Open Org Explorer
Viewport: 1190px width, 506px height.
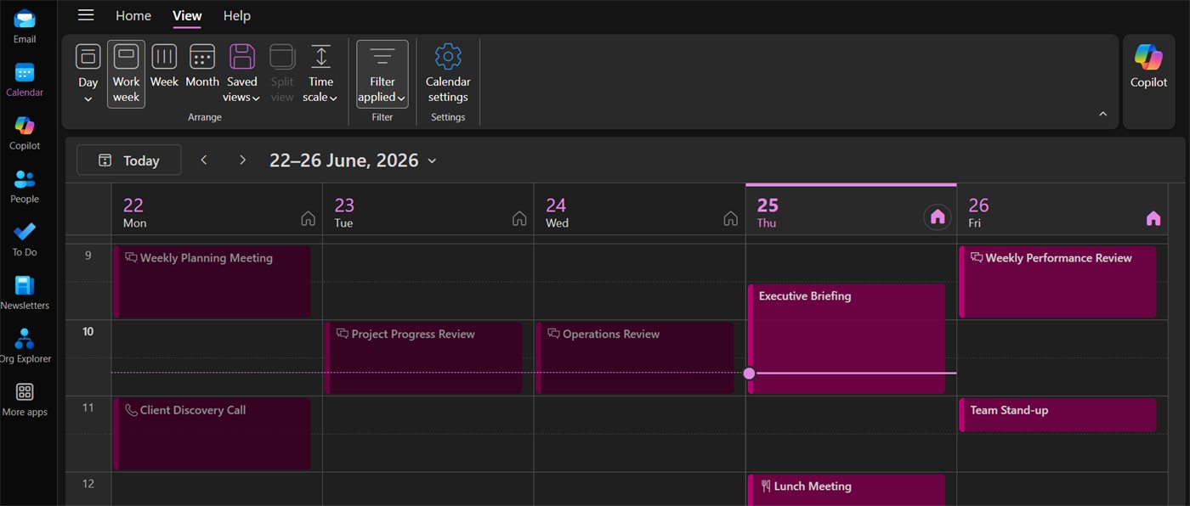[x=25, y=347]
